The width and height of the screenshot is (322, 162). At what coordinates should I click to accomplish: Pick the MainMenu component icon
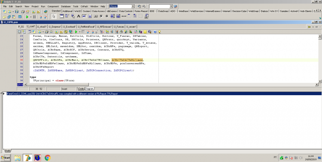(x=67, y=16)
